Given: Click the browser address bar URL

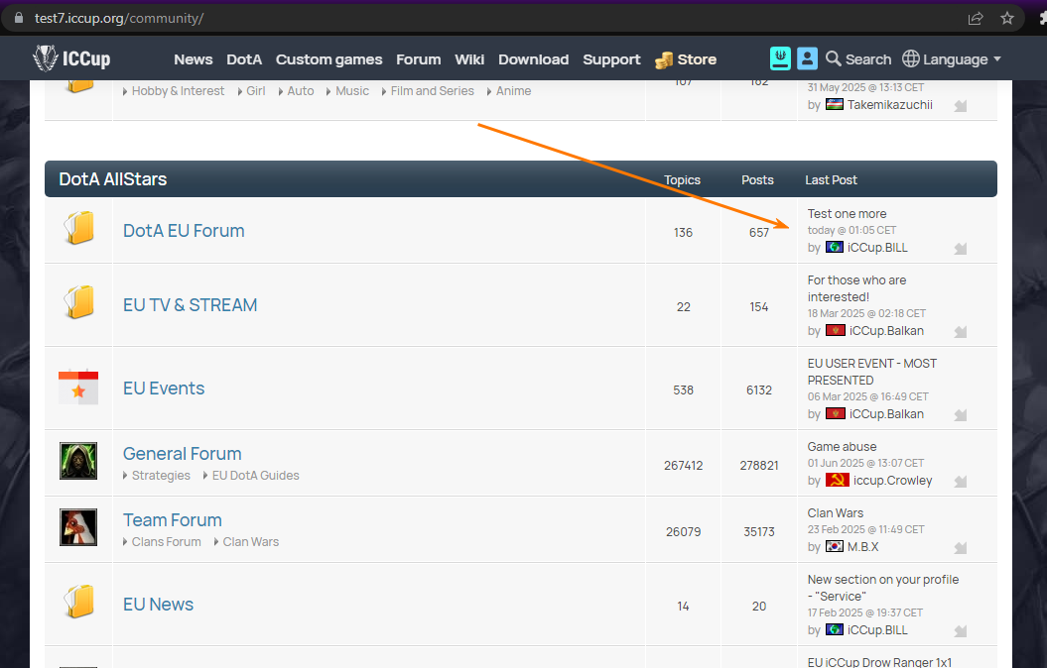Looking at the screenshot, I should click(x=119, y=18).
